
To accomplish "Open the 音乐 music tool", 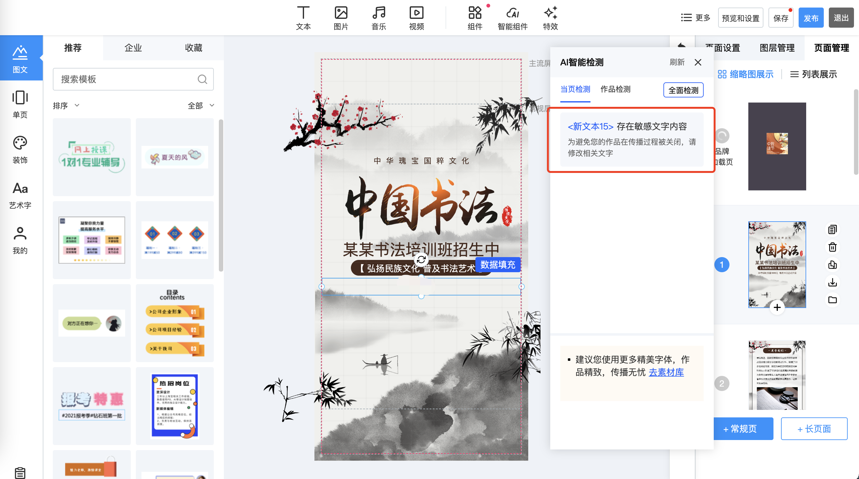I will click(x=379, y=18).
